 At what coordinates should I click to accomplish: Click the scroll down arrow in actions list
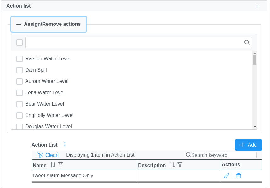tap(255, 126)
